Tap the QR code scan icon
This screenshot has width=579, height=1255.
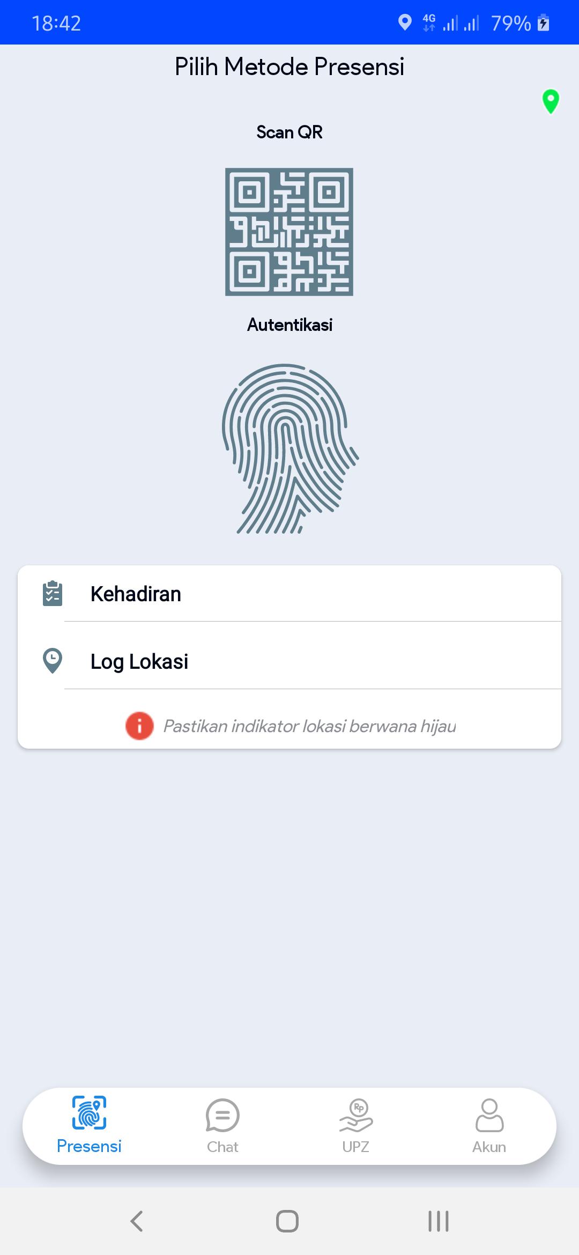click(289, 232)
